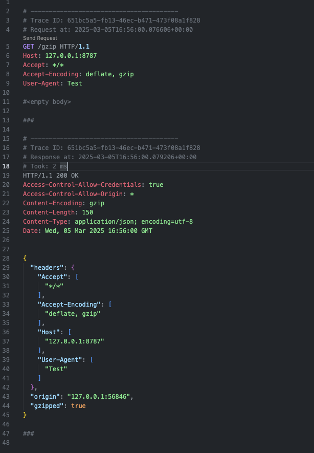Click the "origin" JSON key
The height and width of the screenshot is (453, 314).
tap(45, 397)
